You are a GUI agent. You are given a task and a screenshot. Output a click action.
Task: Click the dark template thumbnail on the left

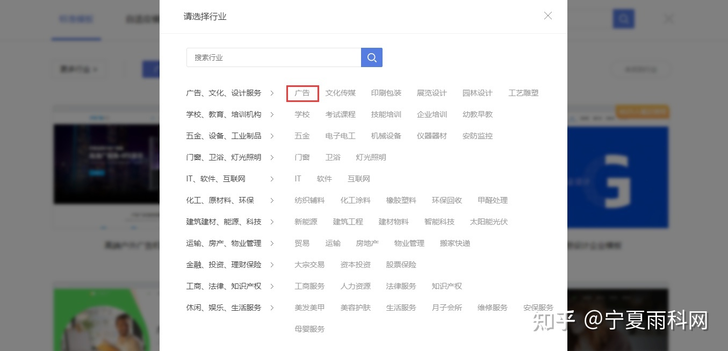click(x=102, y=164)
